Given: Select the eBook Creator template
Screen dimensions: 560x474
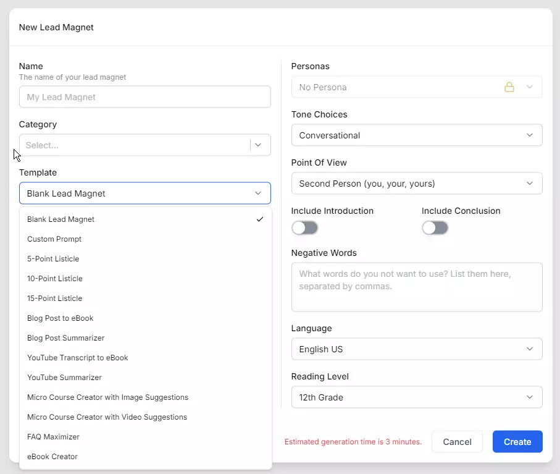Looking at the screenshot, I should click(x=52, y=456).
